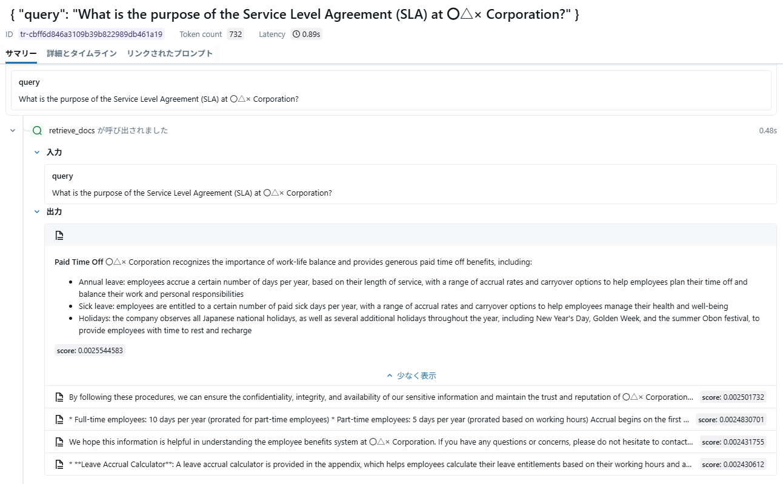Screen dimensions: 783x484
Task: Click the trace ID tr-cbff6d846a badge
Action: click(x=91, y=35)
